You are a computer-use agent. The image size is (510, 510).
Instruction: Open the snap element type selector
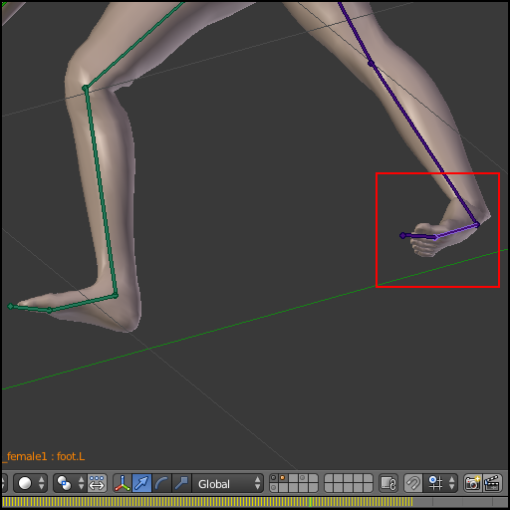[x=440, y=483]
